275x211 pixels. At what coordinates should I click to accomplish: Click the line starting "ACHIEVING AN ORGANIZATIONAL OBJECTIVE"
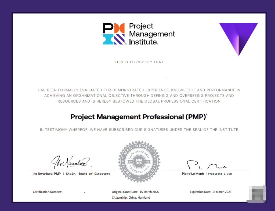click(x=139, y=96)
